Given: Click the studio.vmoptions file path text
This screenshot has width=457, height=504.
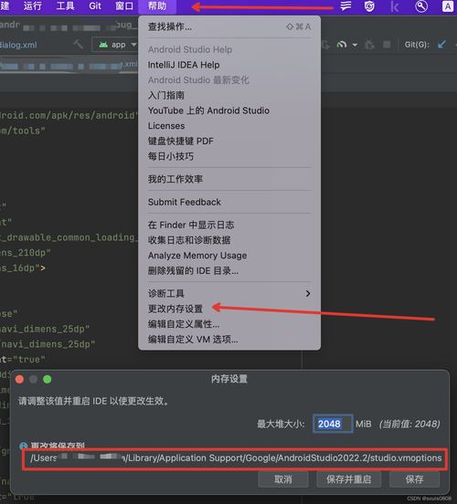Looking at the screenshot, I should 236,458.
